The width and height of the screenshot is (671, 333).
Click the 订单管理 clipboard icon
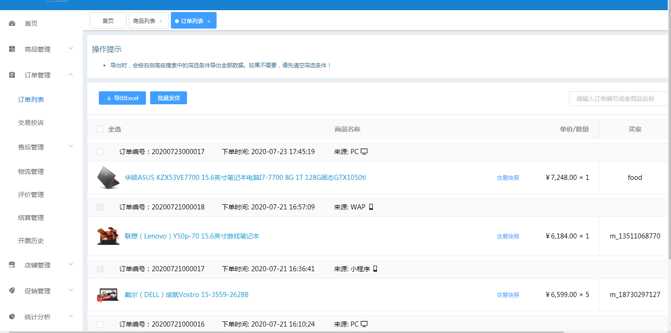[12, 75]
